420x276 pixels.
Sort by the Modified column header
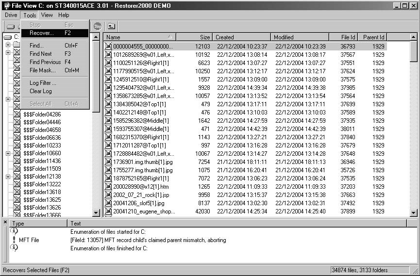tap(299, 37)
